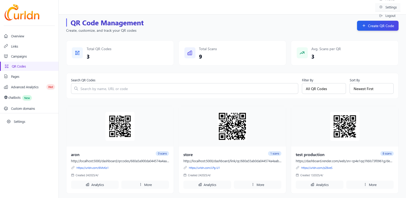Click the Overview home icon
406x198 pixels.
click(6, 36)
